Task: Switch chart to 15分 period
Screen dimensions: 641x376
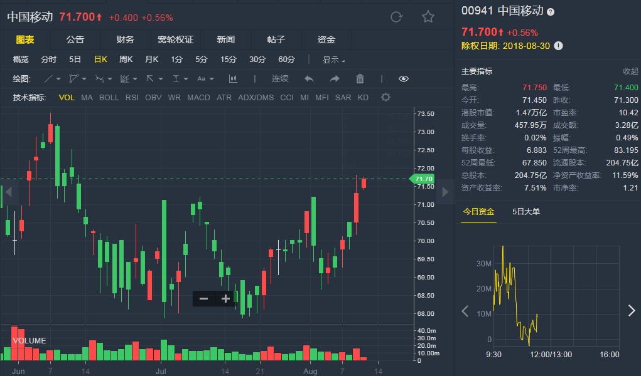Action: pyautogui.click(x=229, y=60)
